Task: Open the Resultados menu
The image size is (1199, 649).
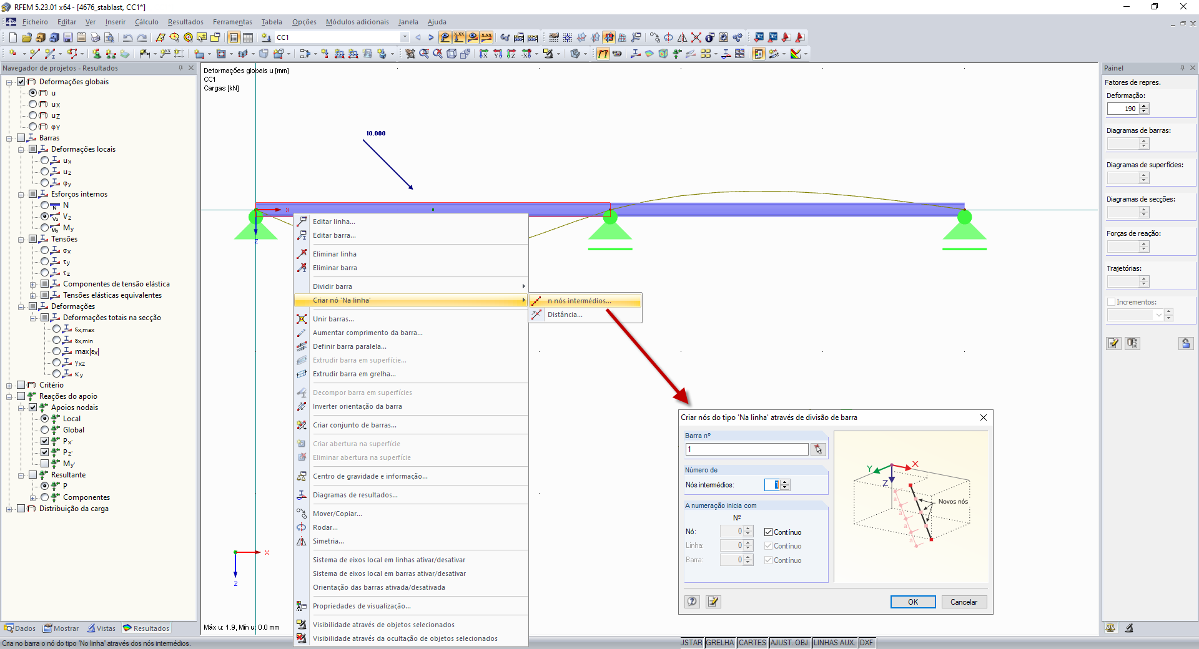Action: [185, 22]
